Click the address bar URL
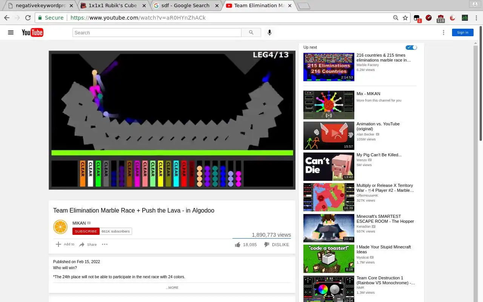This screenshot has width=483, height=302. (x=138, y=18)
